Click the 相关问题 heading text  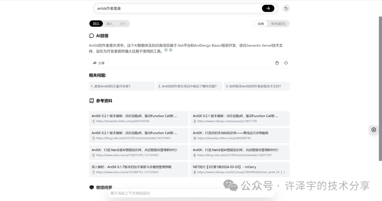click(x=98, y=76)
